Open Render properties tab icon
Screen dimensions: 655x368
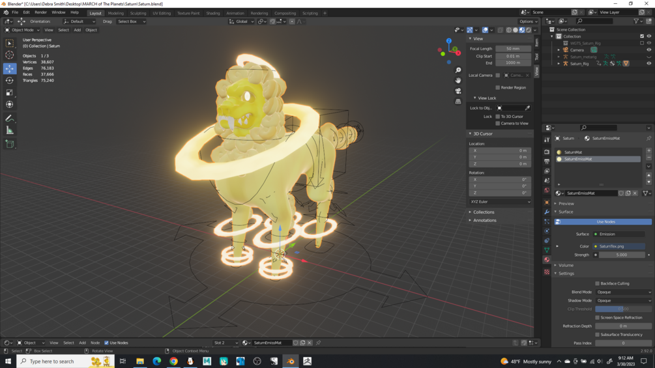click(x=547, y=152)
